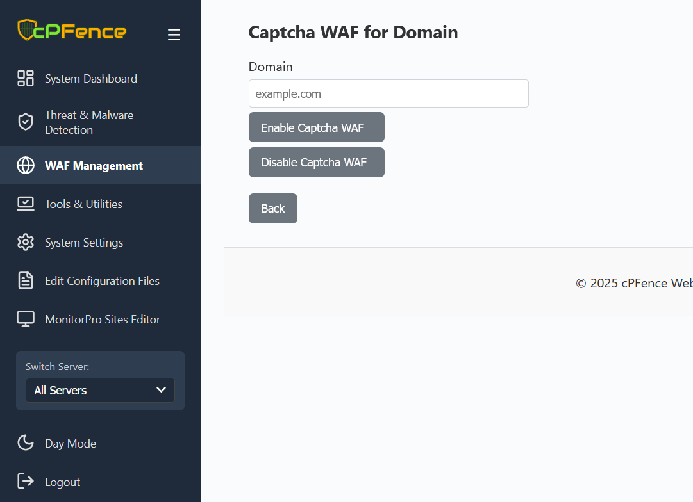Screen dimensions: 693x502
Task: Click the Logout arrow icon
Action: point(26,482)
